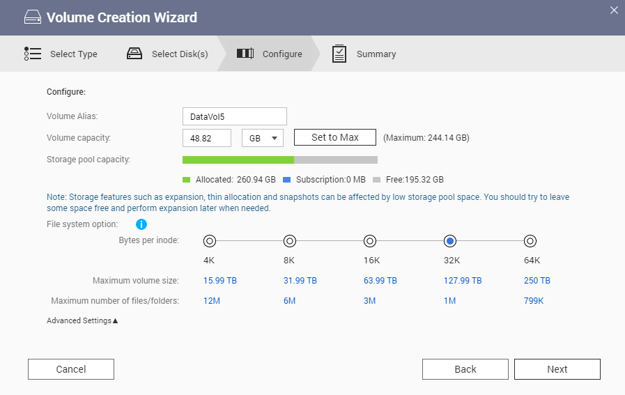Click the storage pool capacity bar
Screen dimensions: 625x395
279,160
